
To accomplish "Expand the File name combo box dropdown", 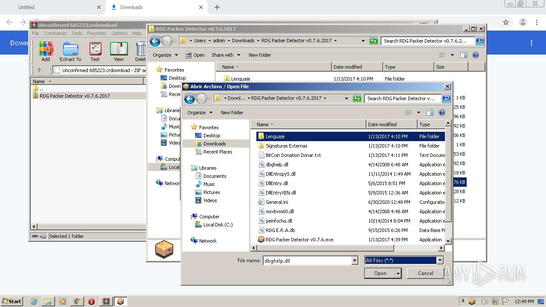I will (354, 261).
